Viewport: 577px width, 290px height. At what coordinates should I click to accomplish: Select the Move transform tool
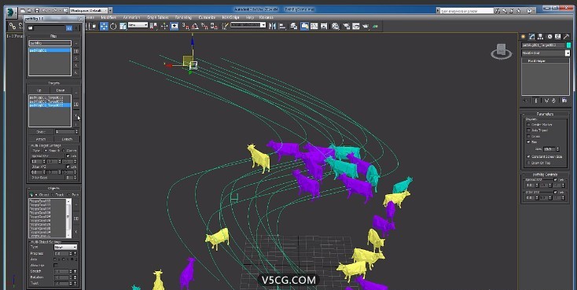(x=104, y=26)
